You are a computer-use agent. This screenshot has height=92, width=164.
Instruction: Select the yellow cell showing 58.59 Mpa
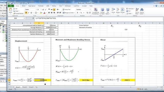point(86,80)
